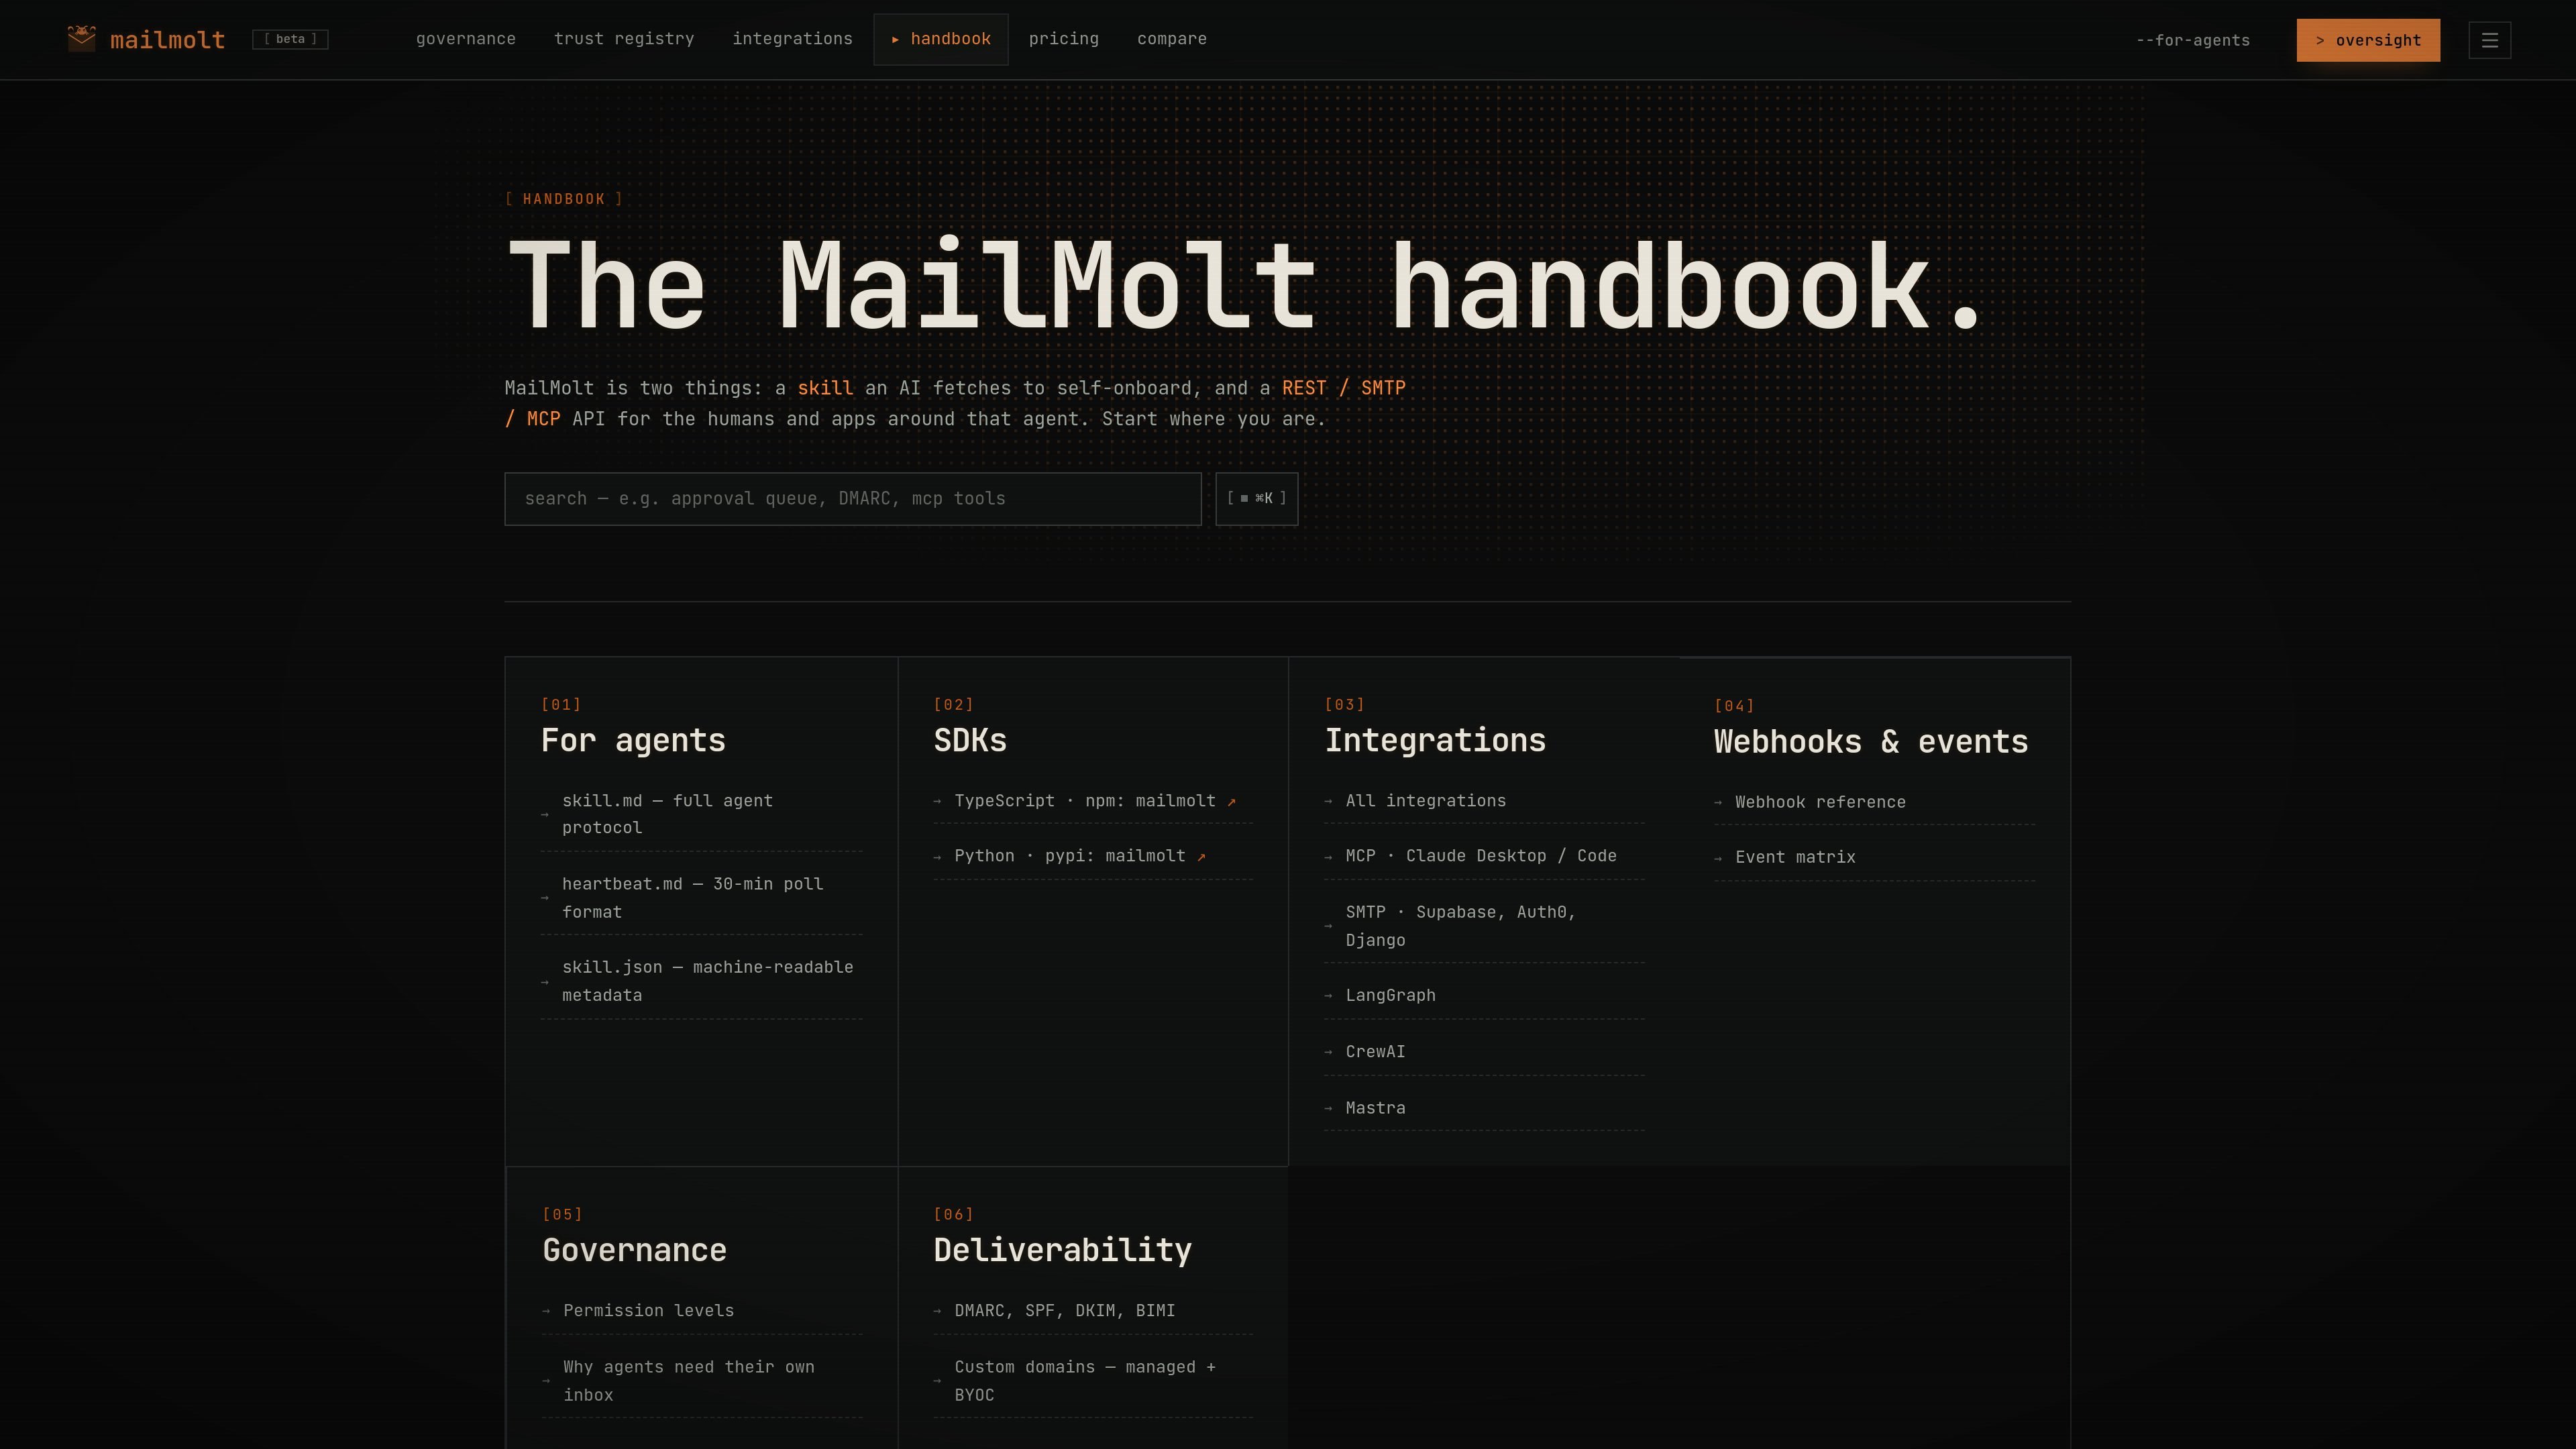The width and height of the screenshot is (2576, 1449).
Task: Click the highlighted word skill
Action: coord(825,388)
